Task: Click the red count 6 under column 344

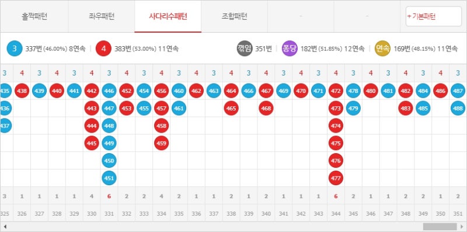Action: (x=336, y=196)
